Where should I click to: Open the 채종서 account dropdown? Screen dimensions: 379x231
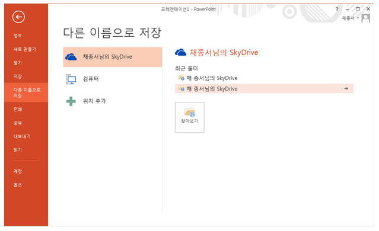tap(351, 18)
